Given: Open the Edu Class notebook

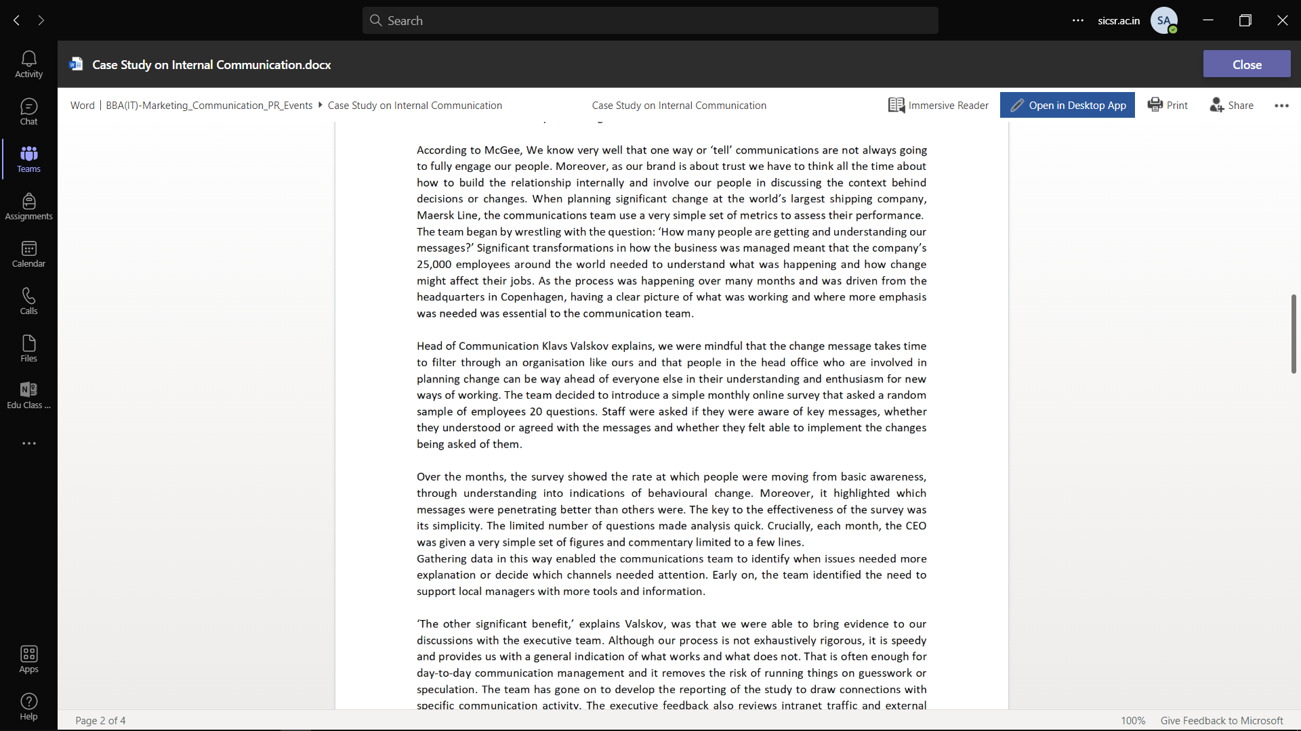Looking at the screenshot, I should [28, 395].
